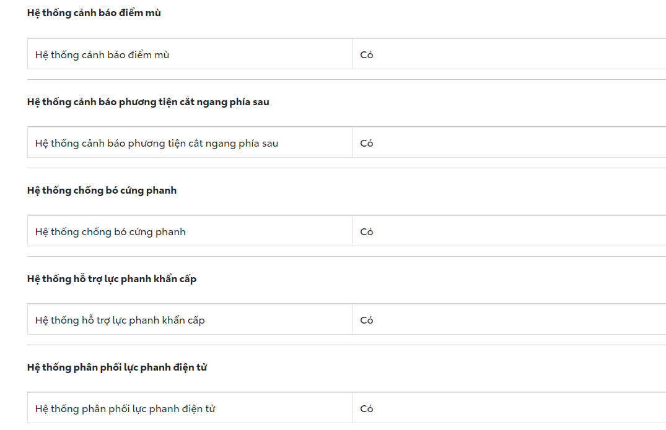Image resolution: width=666 pixels, height=430 pixels.
Task: Click 'Có' value in the 'phương tiện cắt ngang phía sau' row
Action: pos(367,144)
